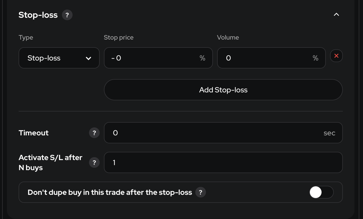Show help for Don't dupe buy option
363x219 pixels.
click(x=200, y=192)
